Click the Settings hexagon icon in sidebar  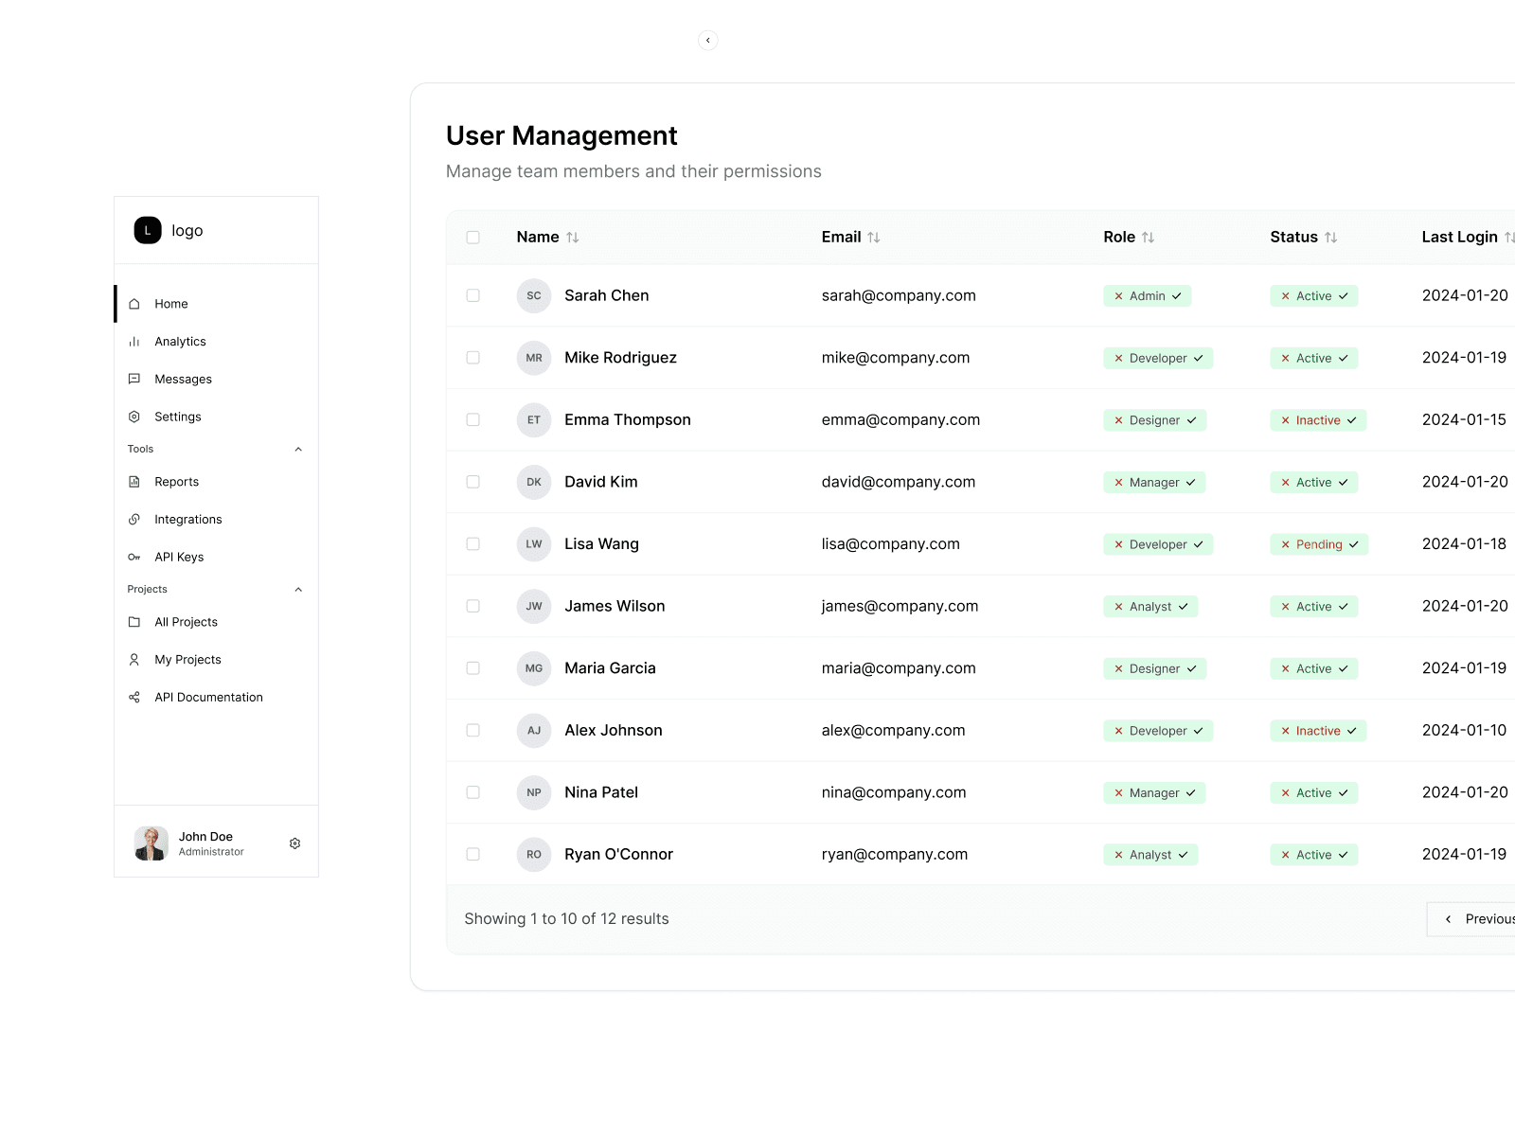point(134,417)
